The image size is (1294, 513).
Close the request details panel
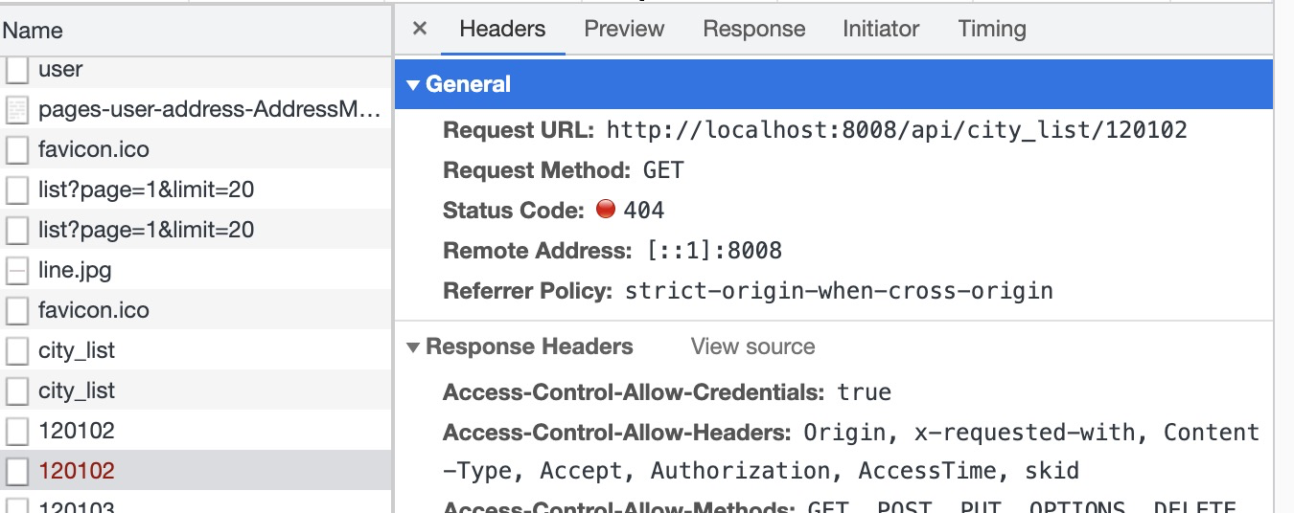419,29
